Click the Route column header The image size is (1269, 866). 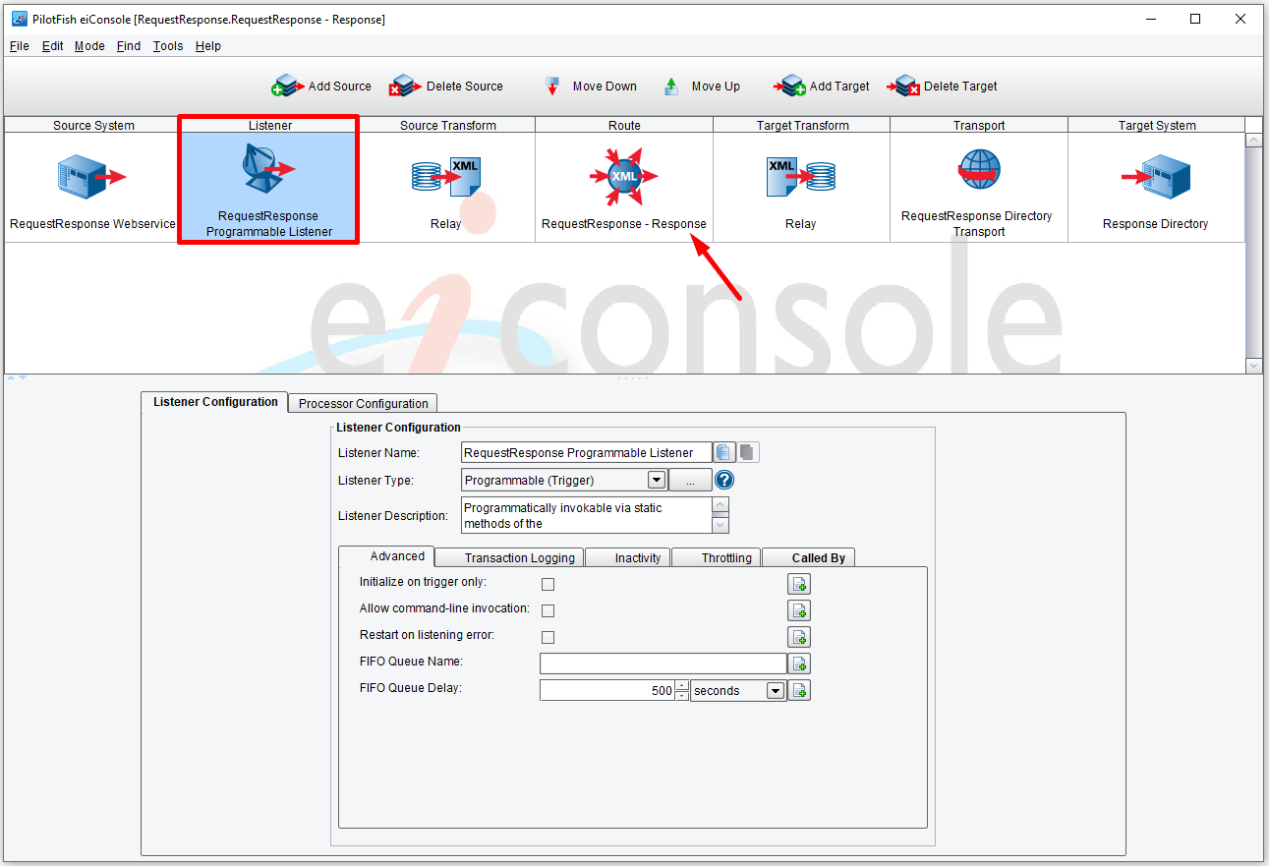(624, 125)
